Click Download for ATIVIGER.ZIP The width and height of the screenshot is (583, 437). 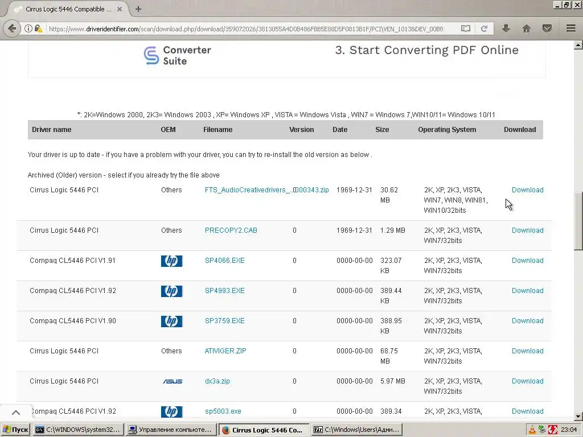click(527, 351)
